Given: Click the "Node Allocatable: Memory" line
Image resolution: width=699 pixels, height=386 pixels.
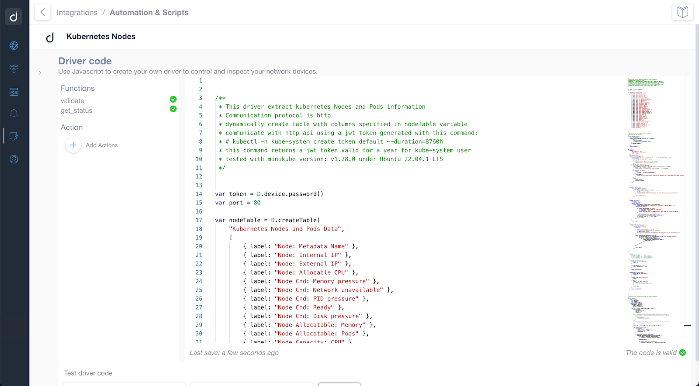Looking at the screenshot, I should click(309, 325).
